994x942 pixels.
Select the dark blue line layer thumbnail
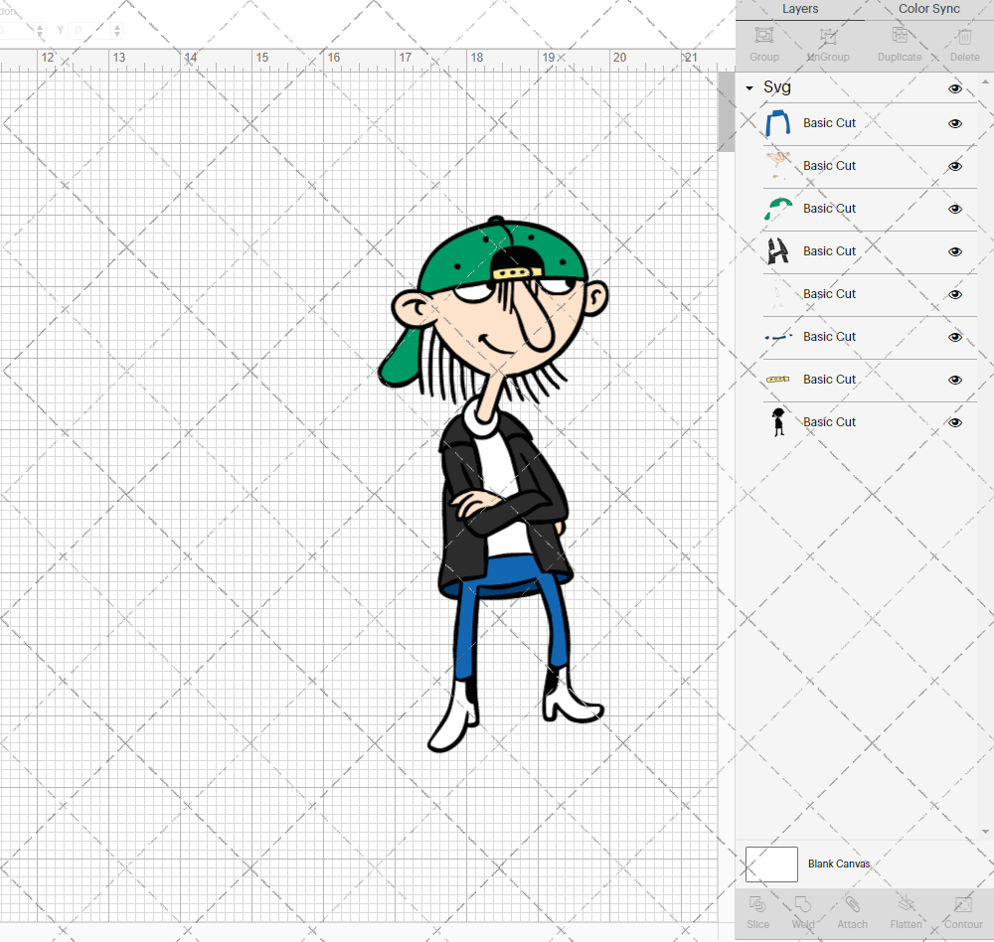778,337
